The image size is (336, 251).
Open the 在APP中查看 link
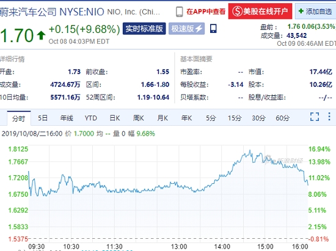(206, 12)
